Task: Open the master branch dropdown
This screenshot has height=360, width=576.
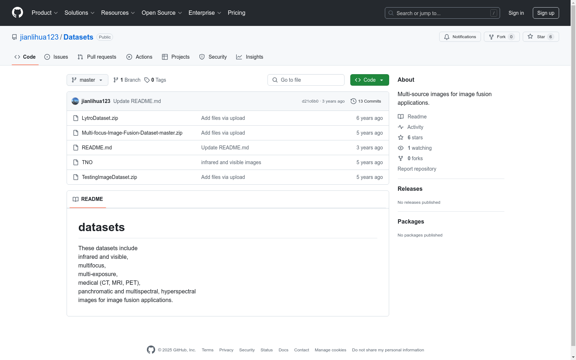Action: tap(87, 80)
